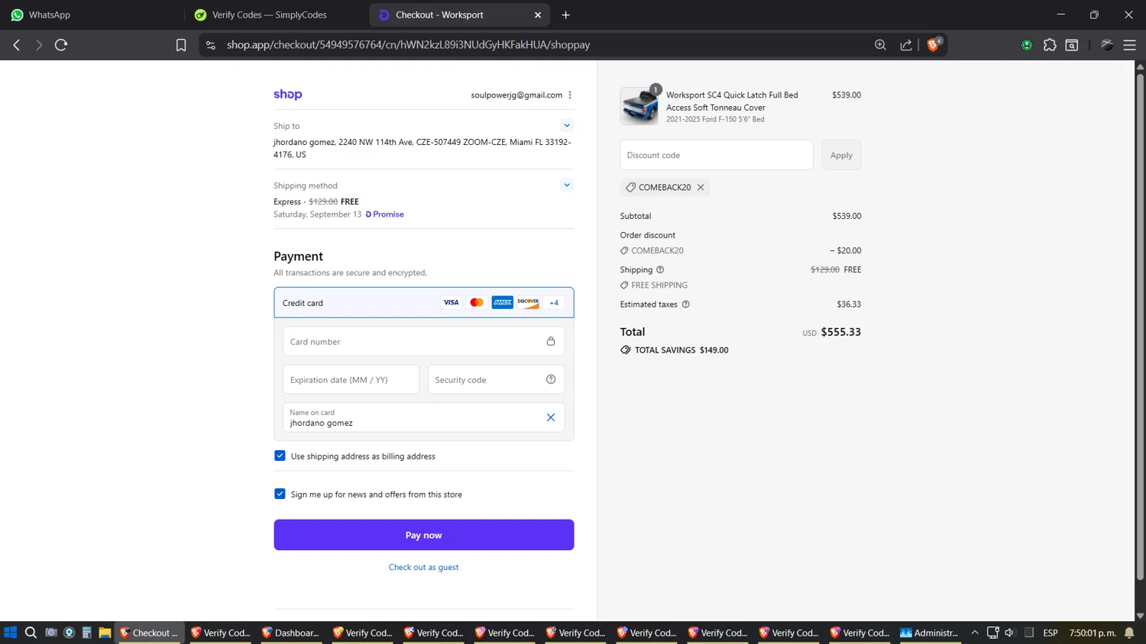This screenshot has height=644, width=1146.
Task: Expand the Ship to address section
Action: click(x=566, y=125)
